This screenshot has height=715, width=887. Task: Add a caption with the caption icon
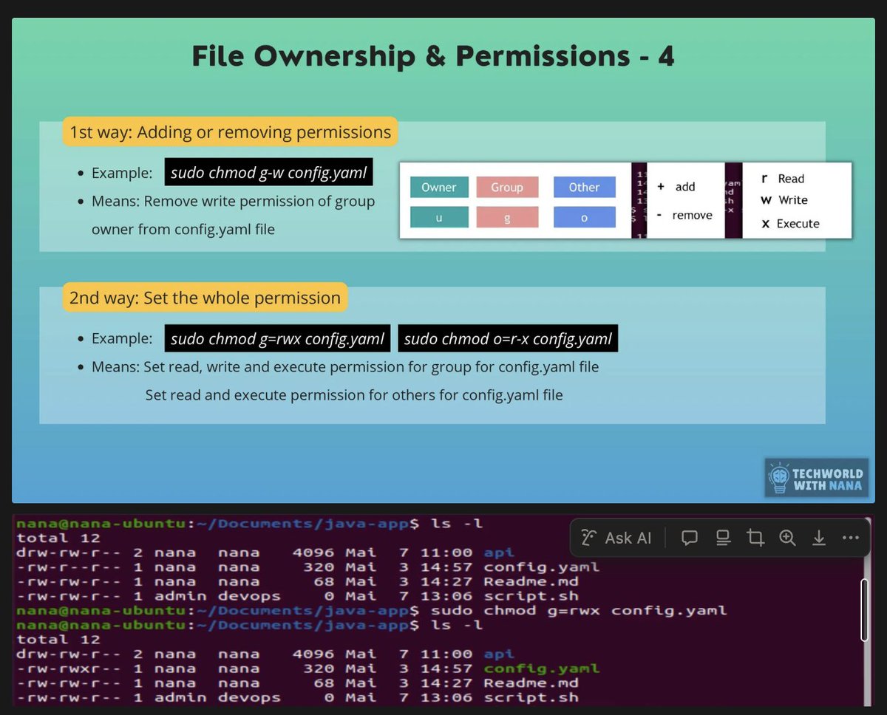[x=723, y=538]
